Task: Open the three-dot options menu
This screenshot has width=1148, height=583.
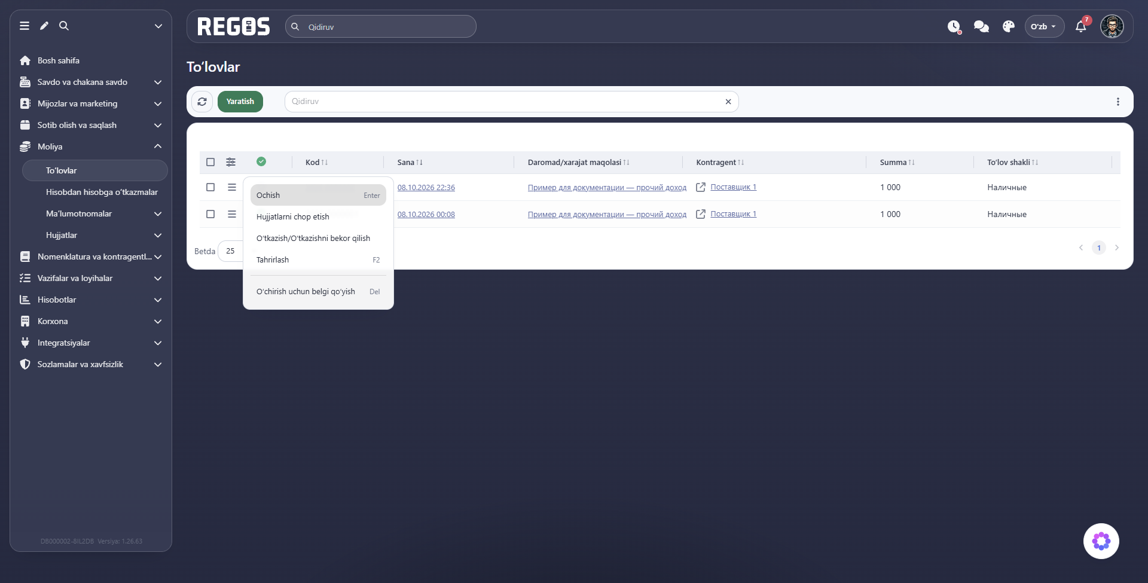Action: pyautogui.click(x=1118, y=102)
